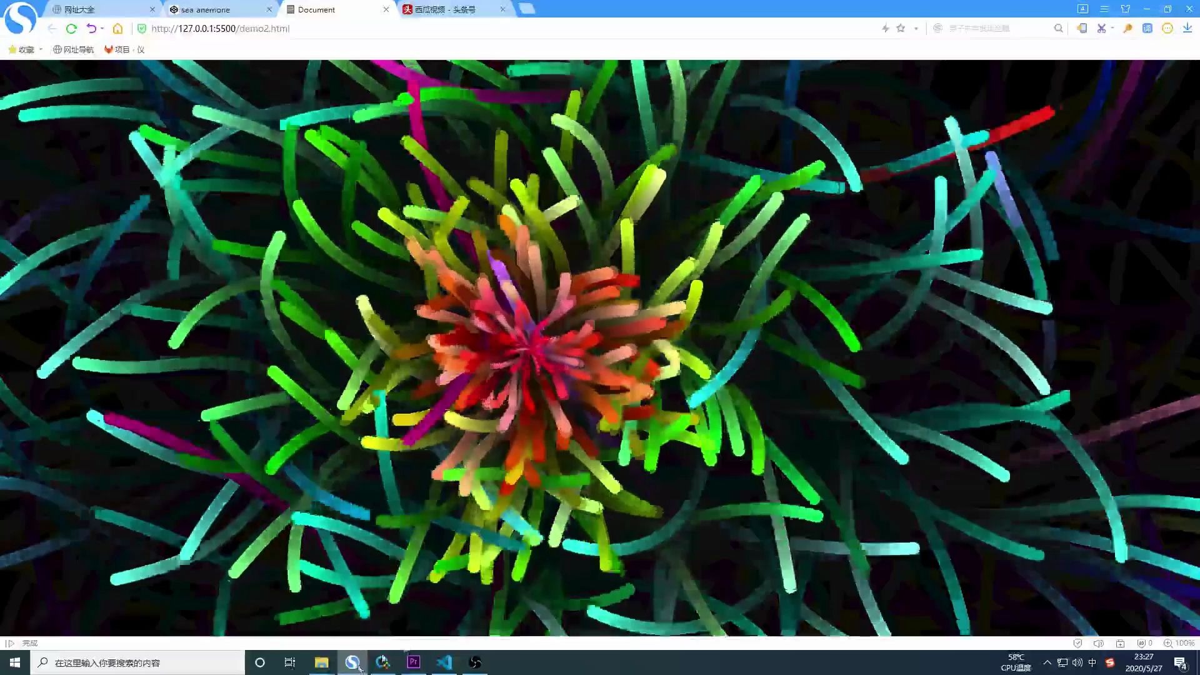
Task: Close the Document tab
Action: [x=386, y=9]
